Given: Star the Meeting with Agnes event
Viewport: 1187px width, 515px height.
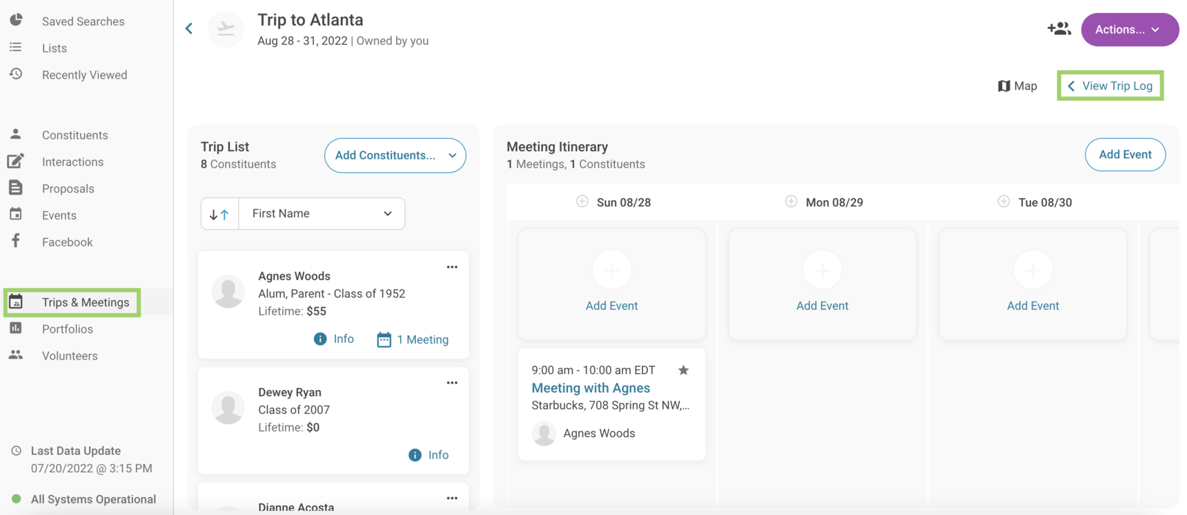Looking at the screenshot, I should 683,370.
